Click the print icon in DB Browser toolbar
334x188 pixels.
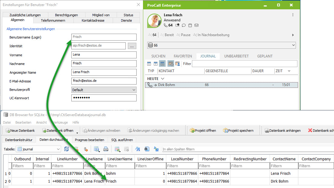[x=106, y=149]
